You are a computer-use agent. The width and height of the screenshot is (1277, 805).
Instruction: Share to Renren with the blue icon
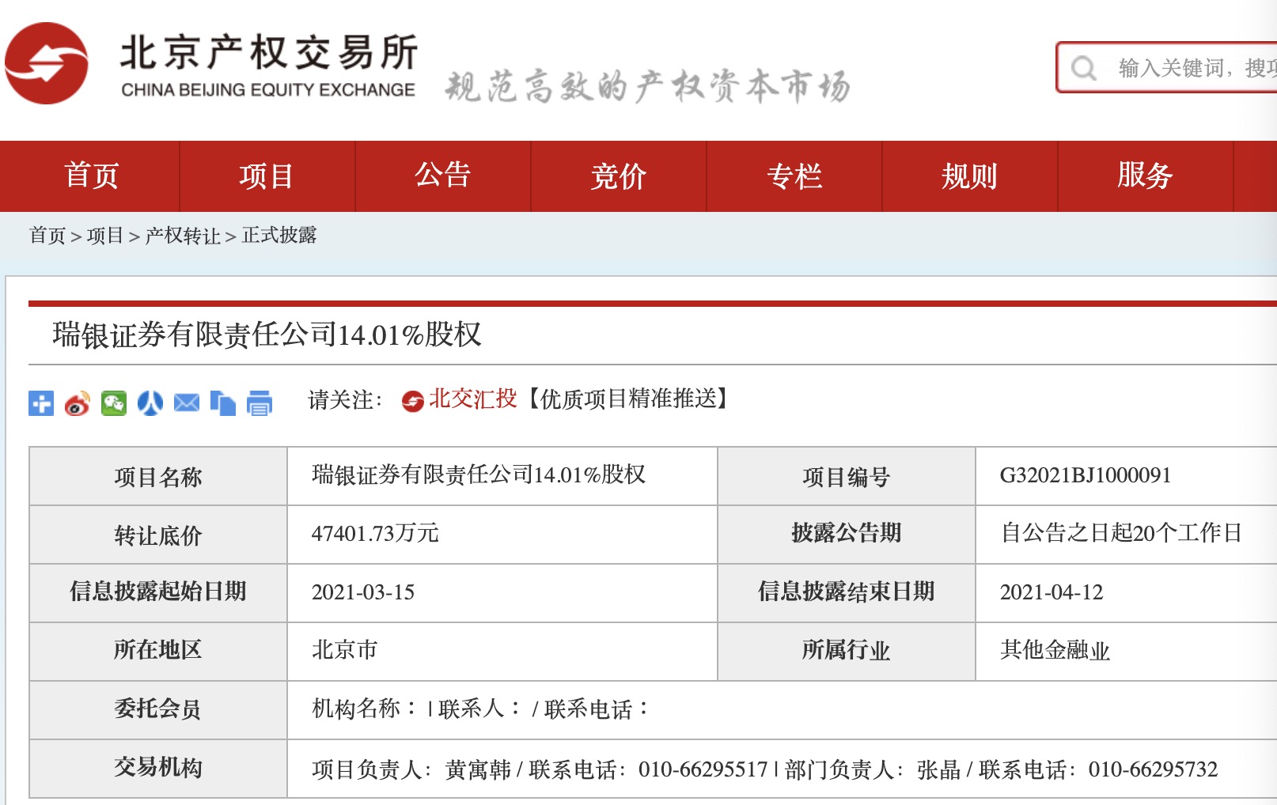click(150, 403)
